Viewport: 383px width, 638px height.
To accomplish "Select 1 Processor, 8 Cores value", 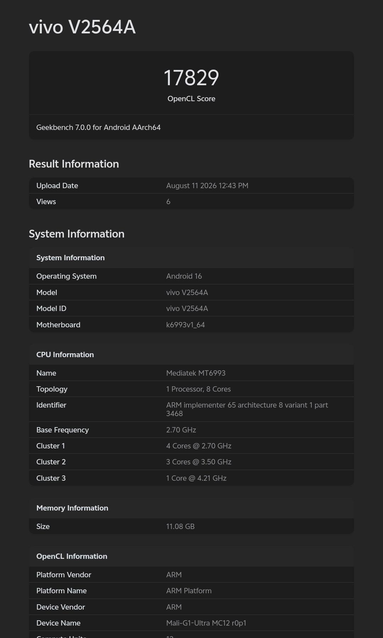I will [198, 389].
